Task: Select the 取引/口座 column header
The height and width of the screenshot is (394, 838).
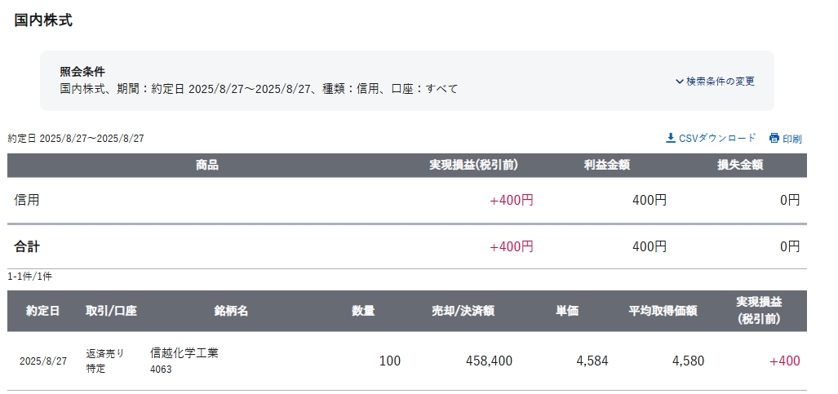Action: pos(111,311)
